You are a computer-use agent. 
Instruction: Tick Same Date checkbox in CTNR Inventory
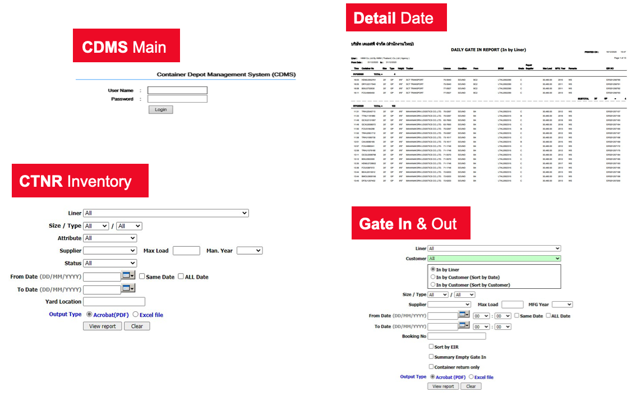click(142, 276)
